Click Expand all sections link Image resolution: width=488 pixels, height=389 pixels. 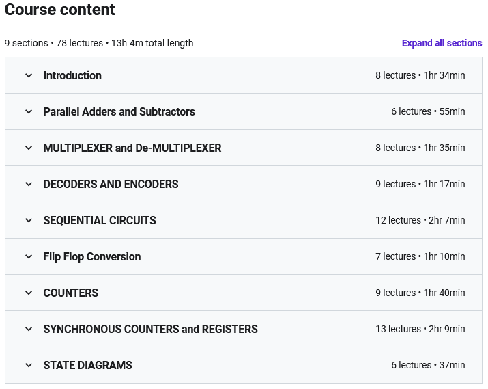point(442,43)
